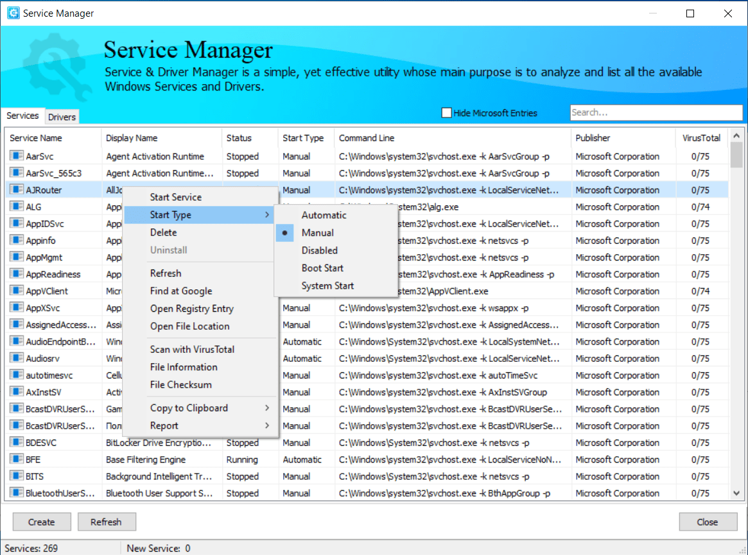Click 'Running' status of BFE
Image resolution: width=748 pixels, height=555 pixels.
[242, 459]
